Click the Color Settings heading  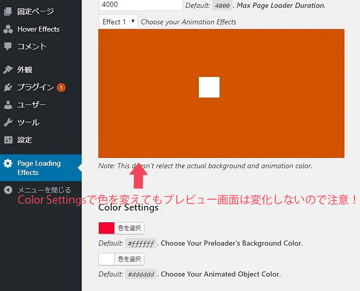(x=129, y=208)
